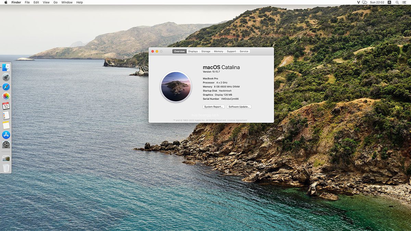Switch to the Storage tab

206,51
